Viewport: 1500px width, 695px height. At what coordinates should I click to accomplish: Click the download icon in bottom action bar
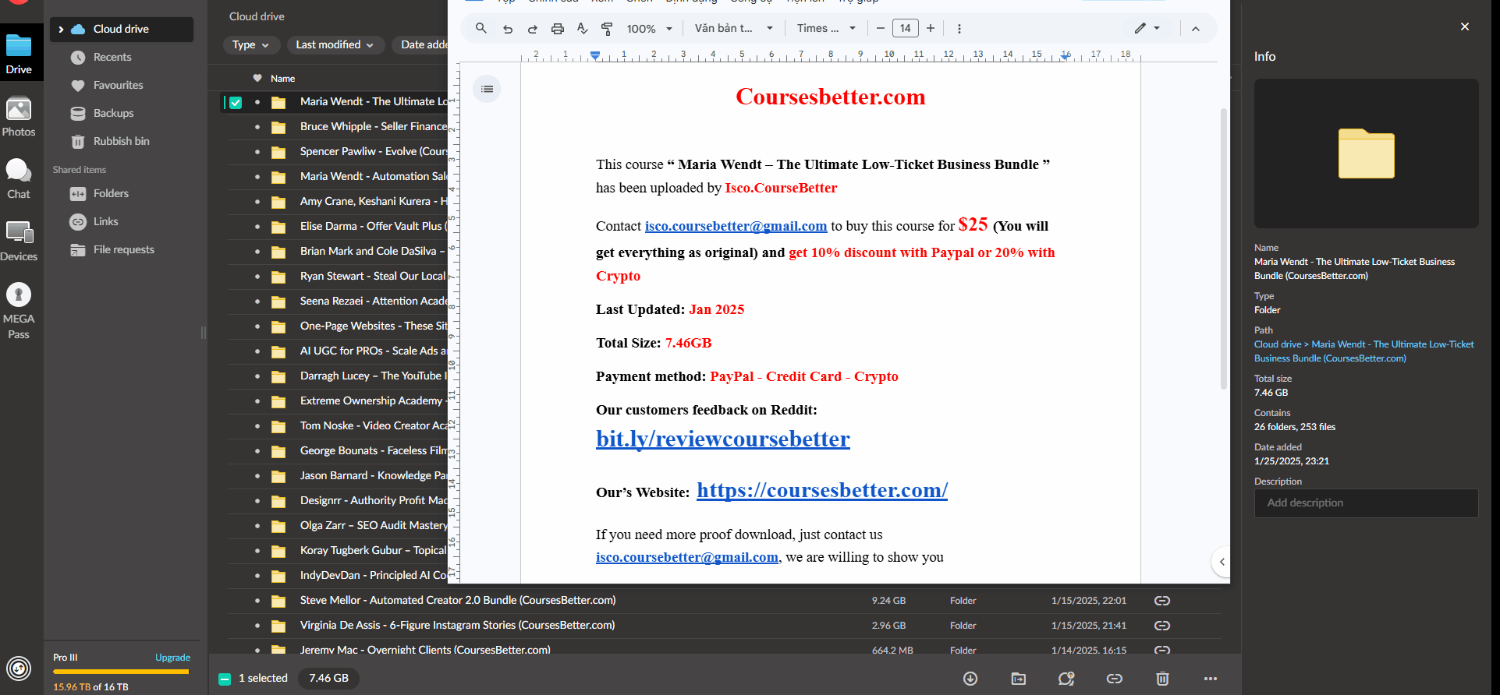[970, 679]
